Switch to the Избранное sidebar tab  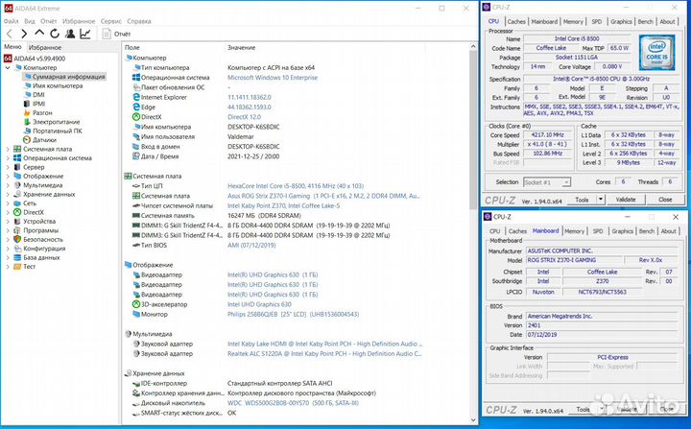[x=45, y=48]
